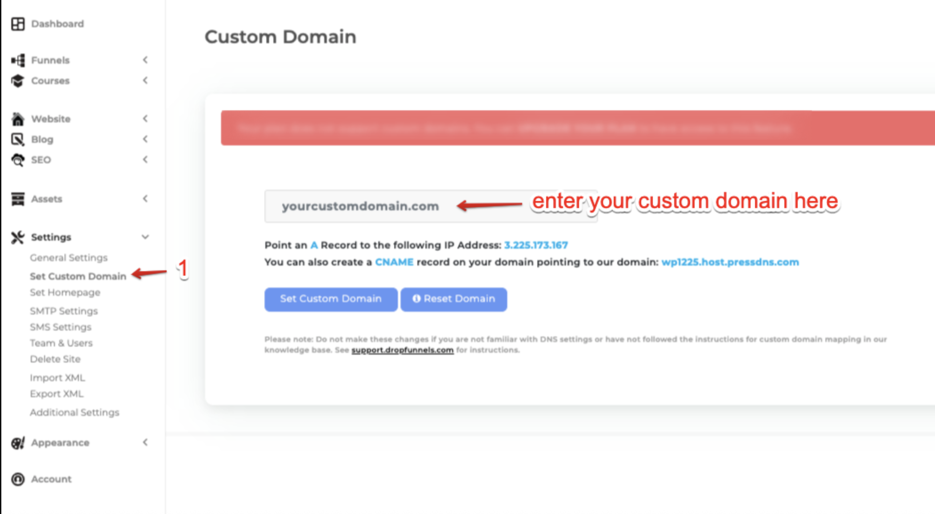Collapse the Settings section chevron
This screenshot has width=935, height=514.
pos(145,237)
